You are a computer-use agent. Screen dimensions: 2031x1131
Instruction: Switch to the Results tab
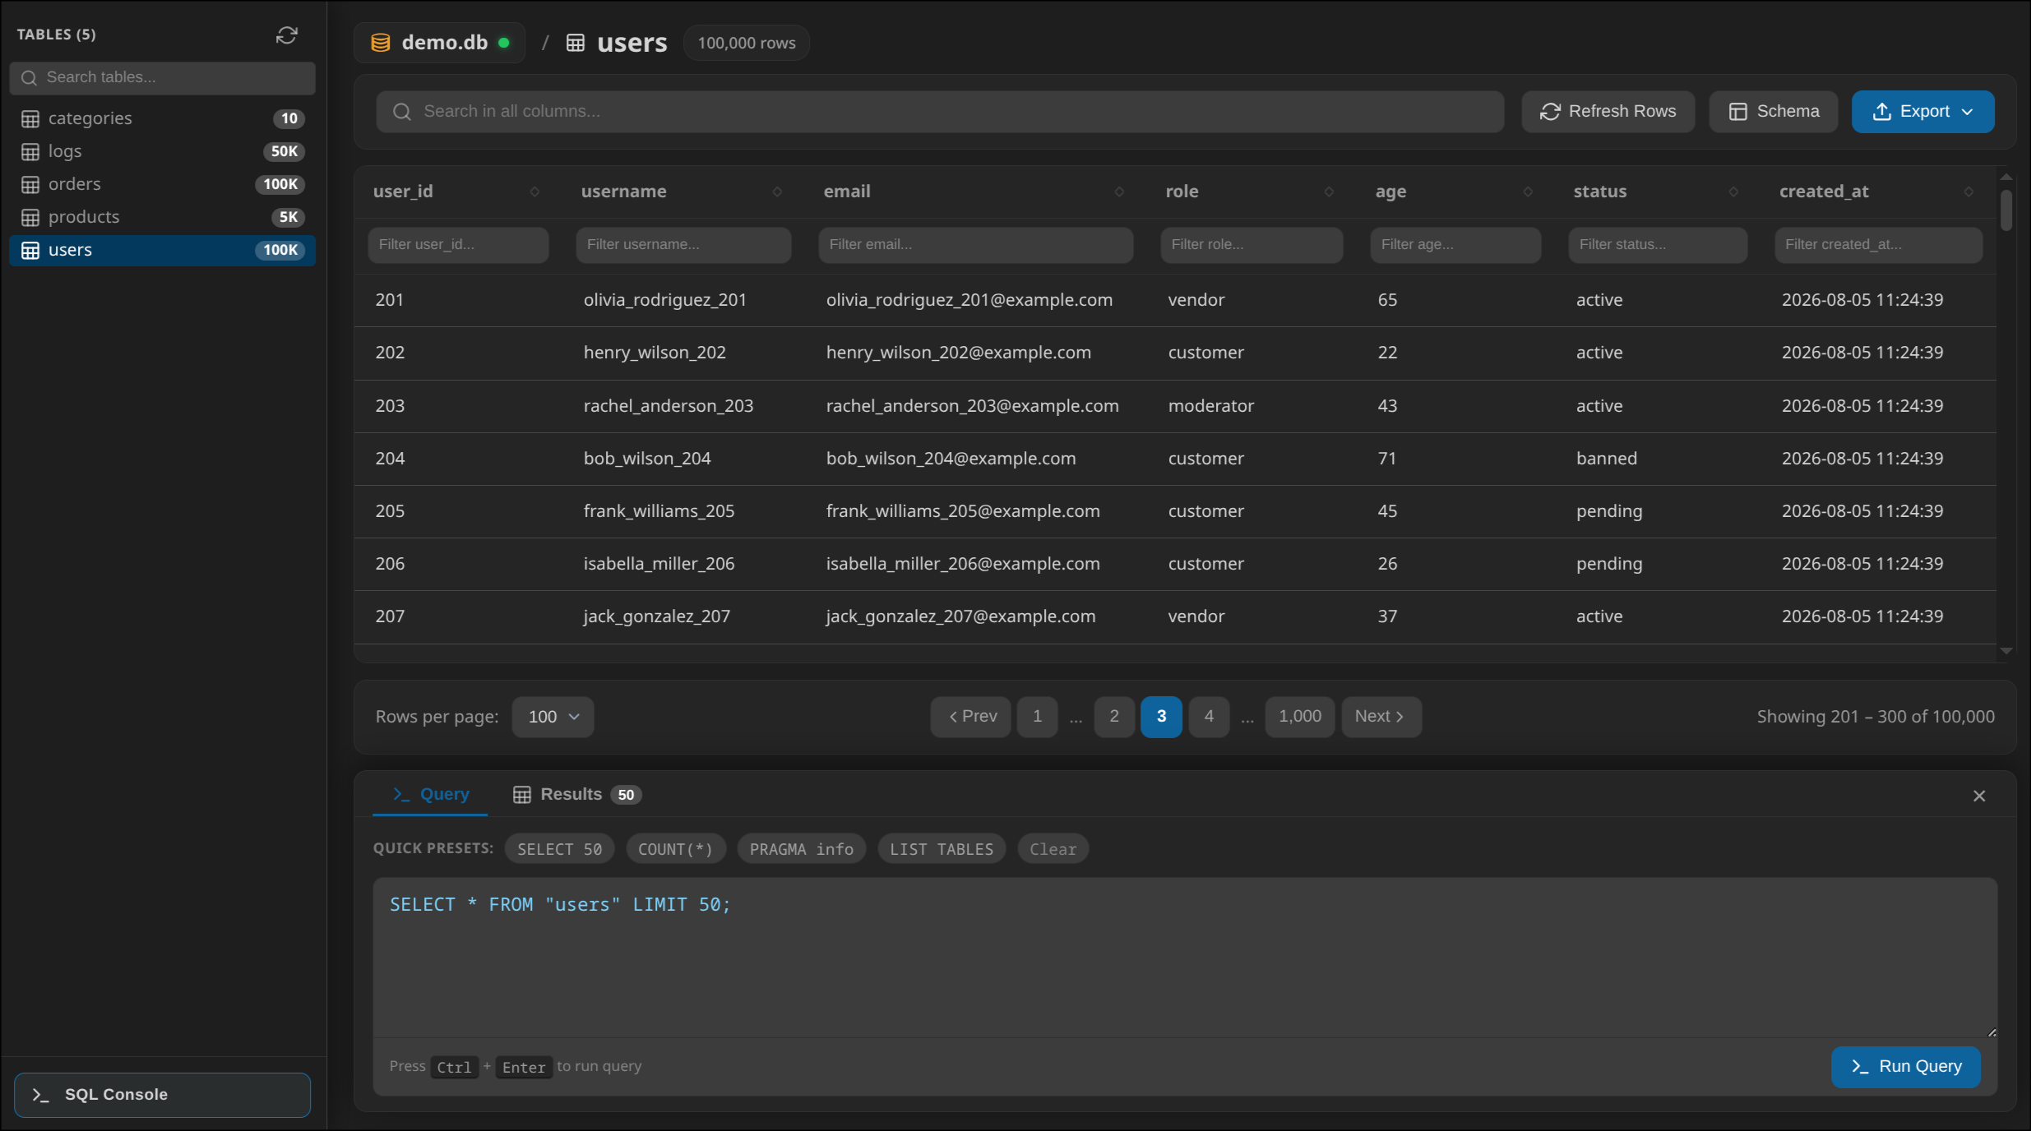(576, 794)
